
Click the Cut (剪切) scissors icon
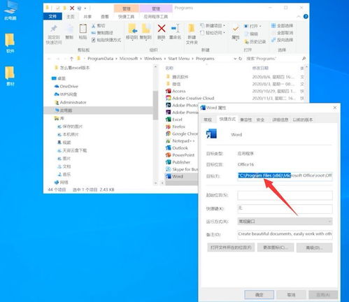pos(94,26)
